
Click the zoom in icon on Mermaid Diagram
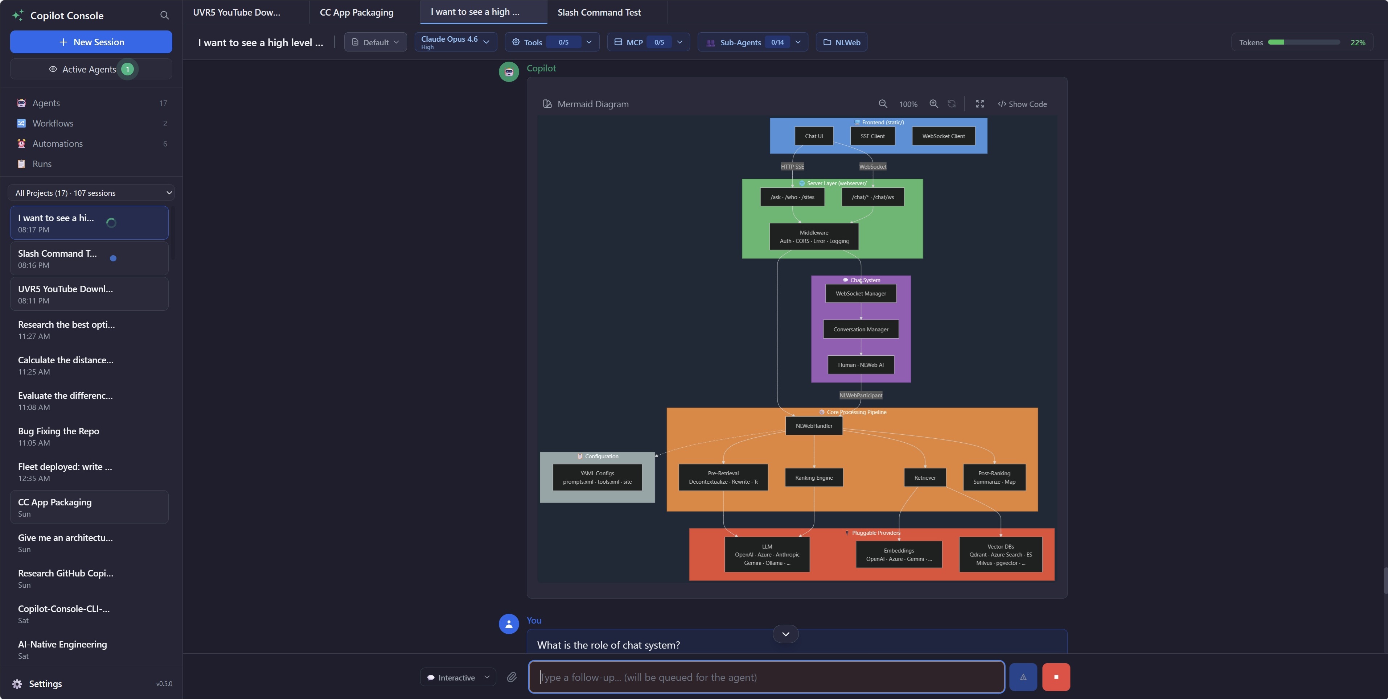tap(934, 103)
